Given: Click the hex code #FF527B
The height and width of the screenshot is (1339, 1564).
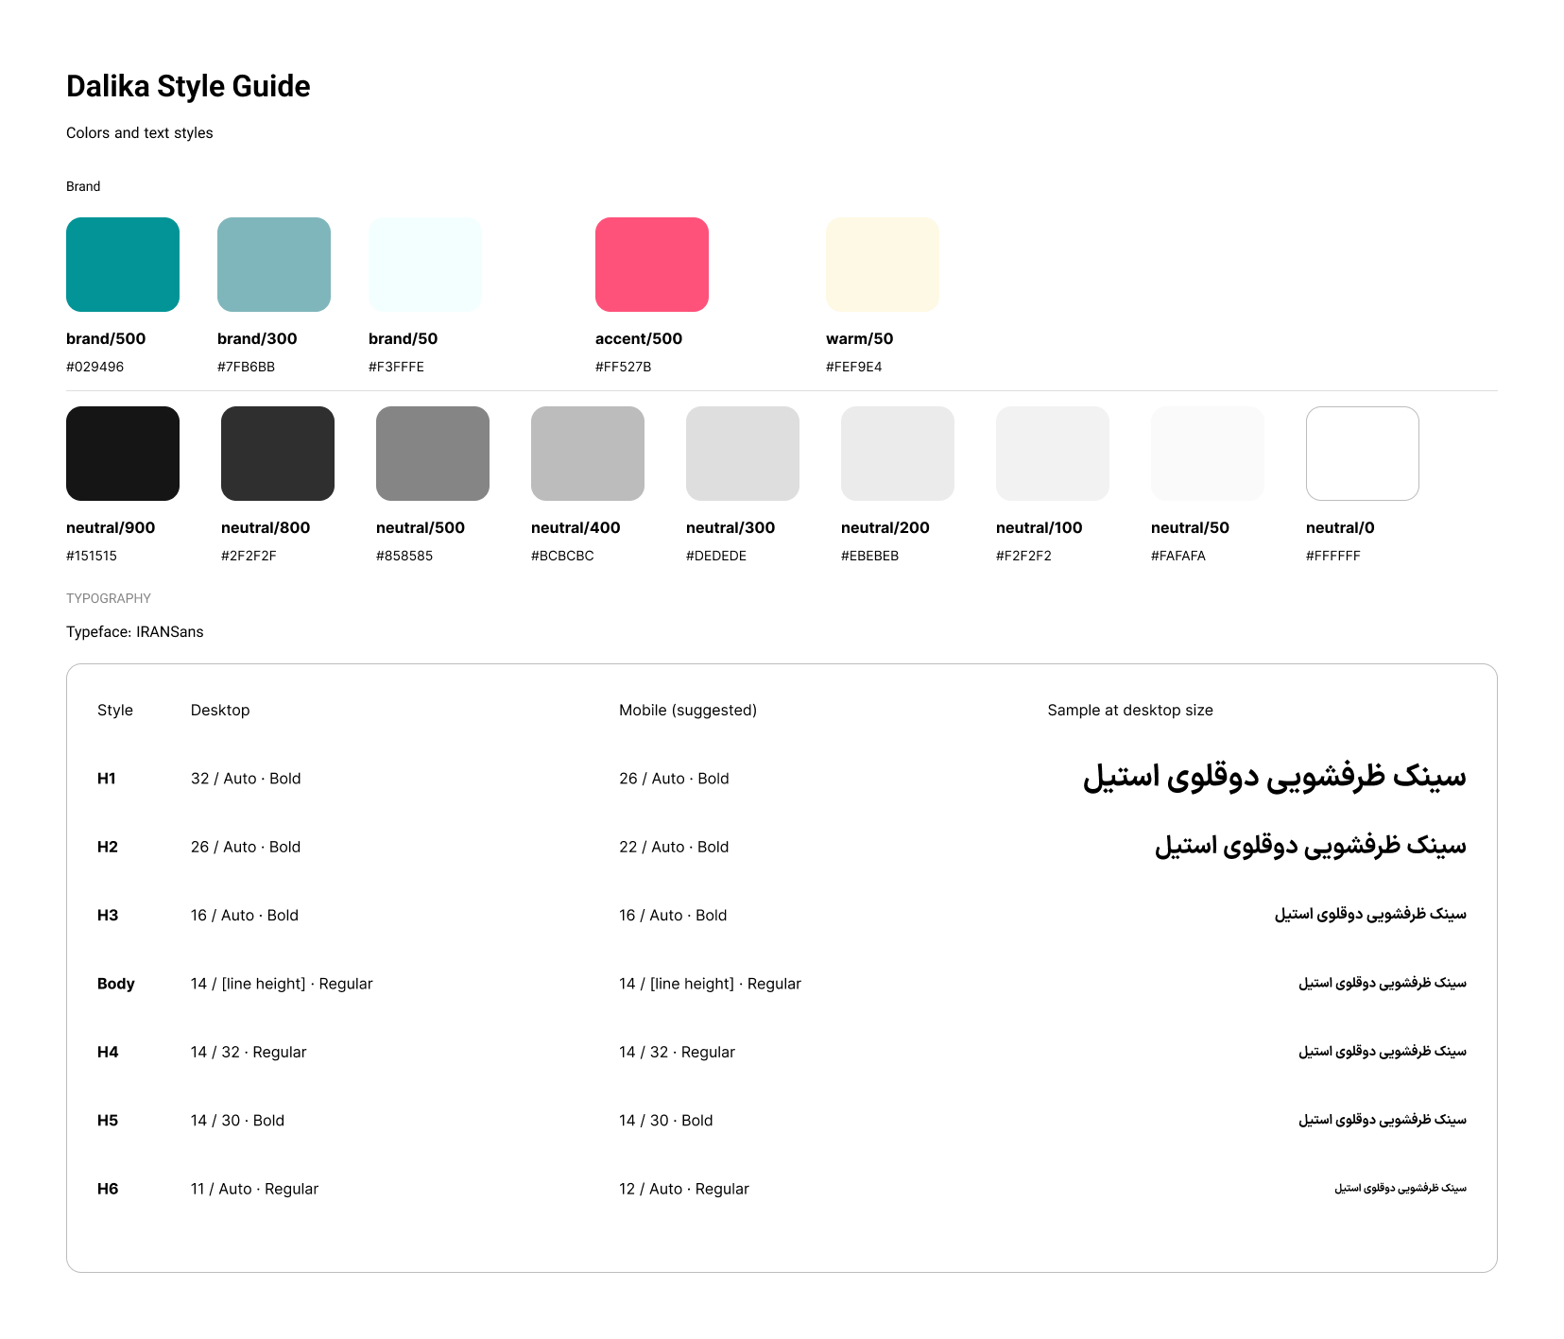Looking at the screenshot, I should 623,367.
